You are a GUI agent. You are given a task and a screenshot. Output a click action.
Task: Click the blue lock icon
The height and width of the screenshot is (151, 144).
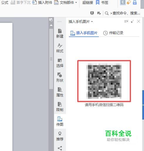[135, 2]
